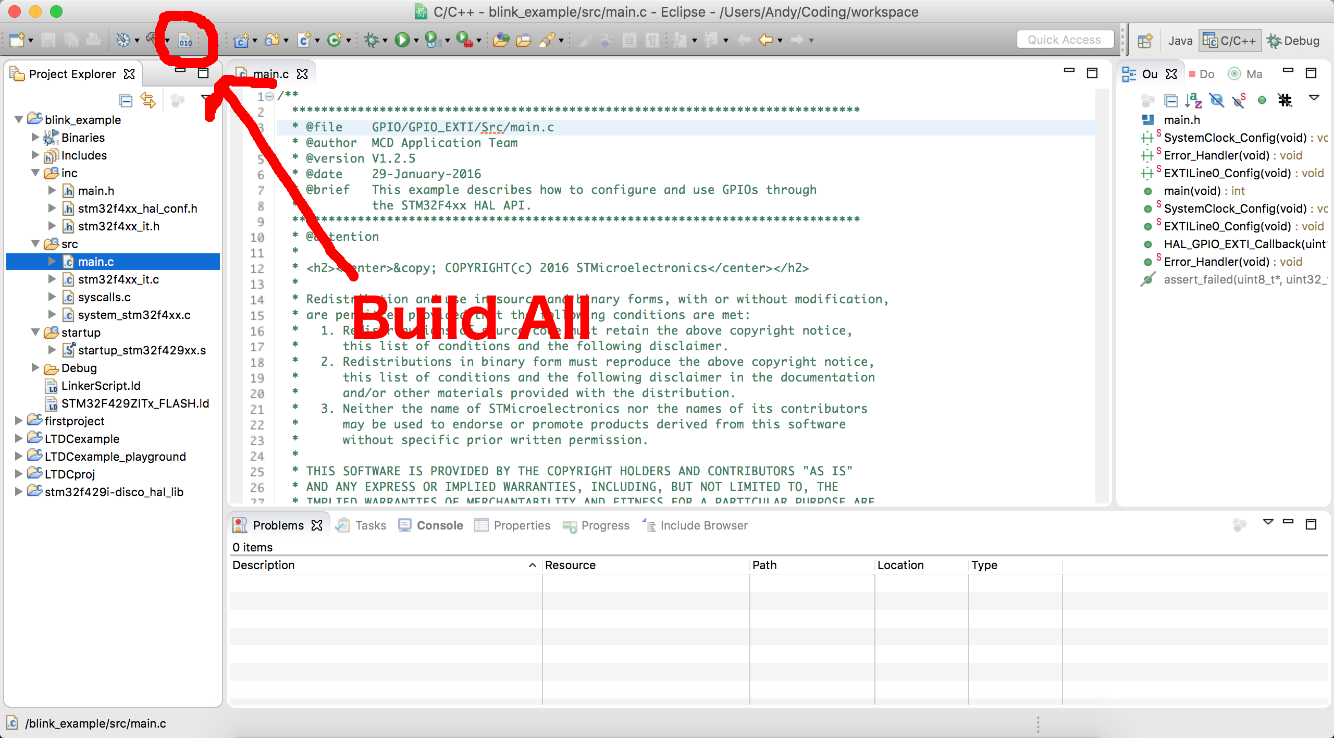This screenshot has width=1334, height=738.
Task: Launch the Debug bug icon
Action: 372,40
